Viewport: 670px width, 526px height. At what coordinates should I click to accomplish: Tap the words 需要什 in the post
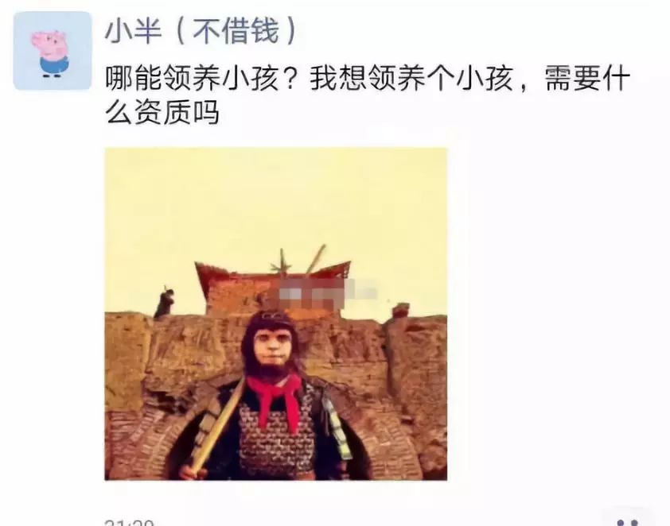click(x=587, y=79)
